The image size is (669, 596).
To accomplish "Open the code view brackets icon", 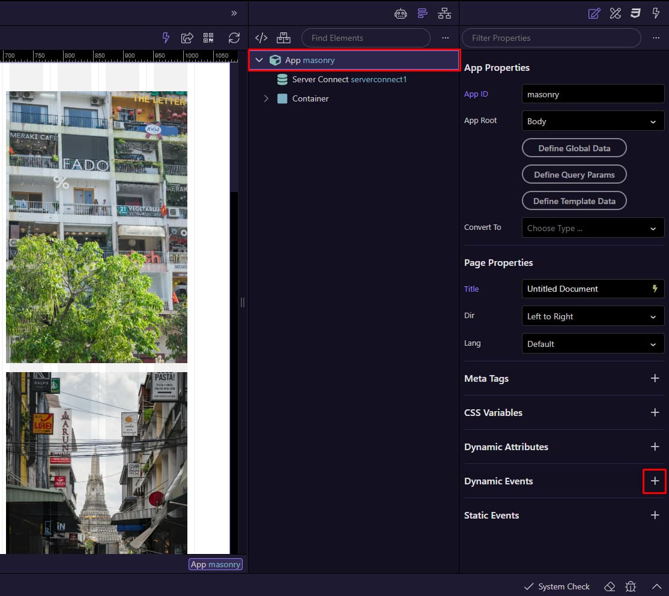I will pyautogui.click(x=261, y=38).
